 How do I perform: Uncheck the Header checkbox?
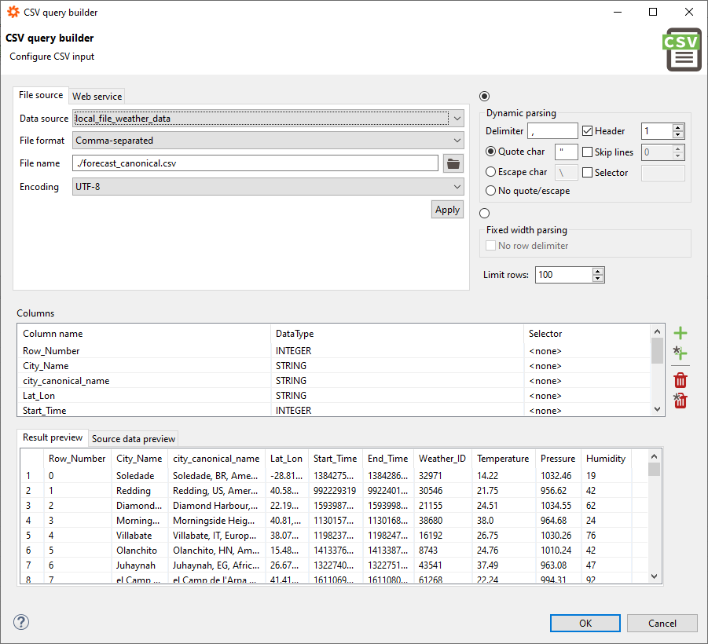click(x=588, y=131)
